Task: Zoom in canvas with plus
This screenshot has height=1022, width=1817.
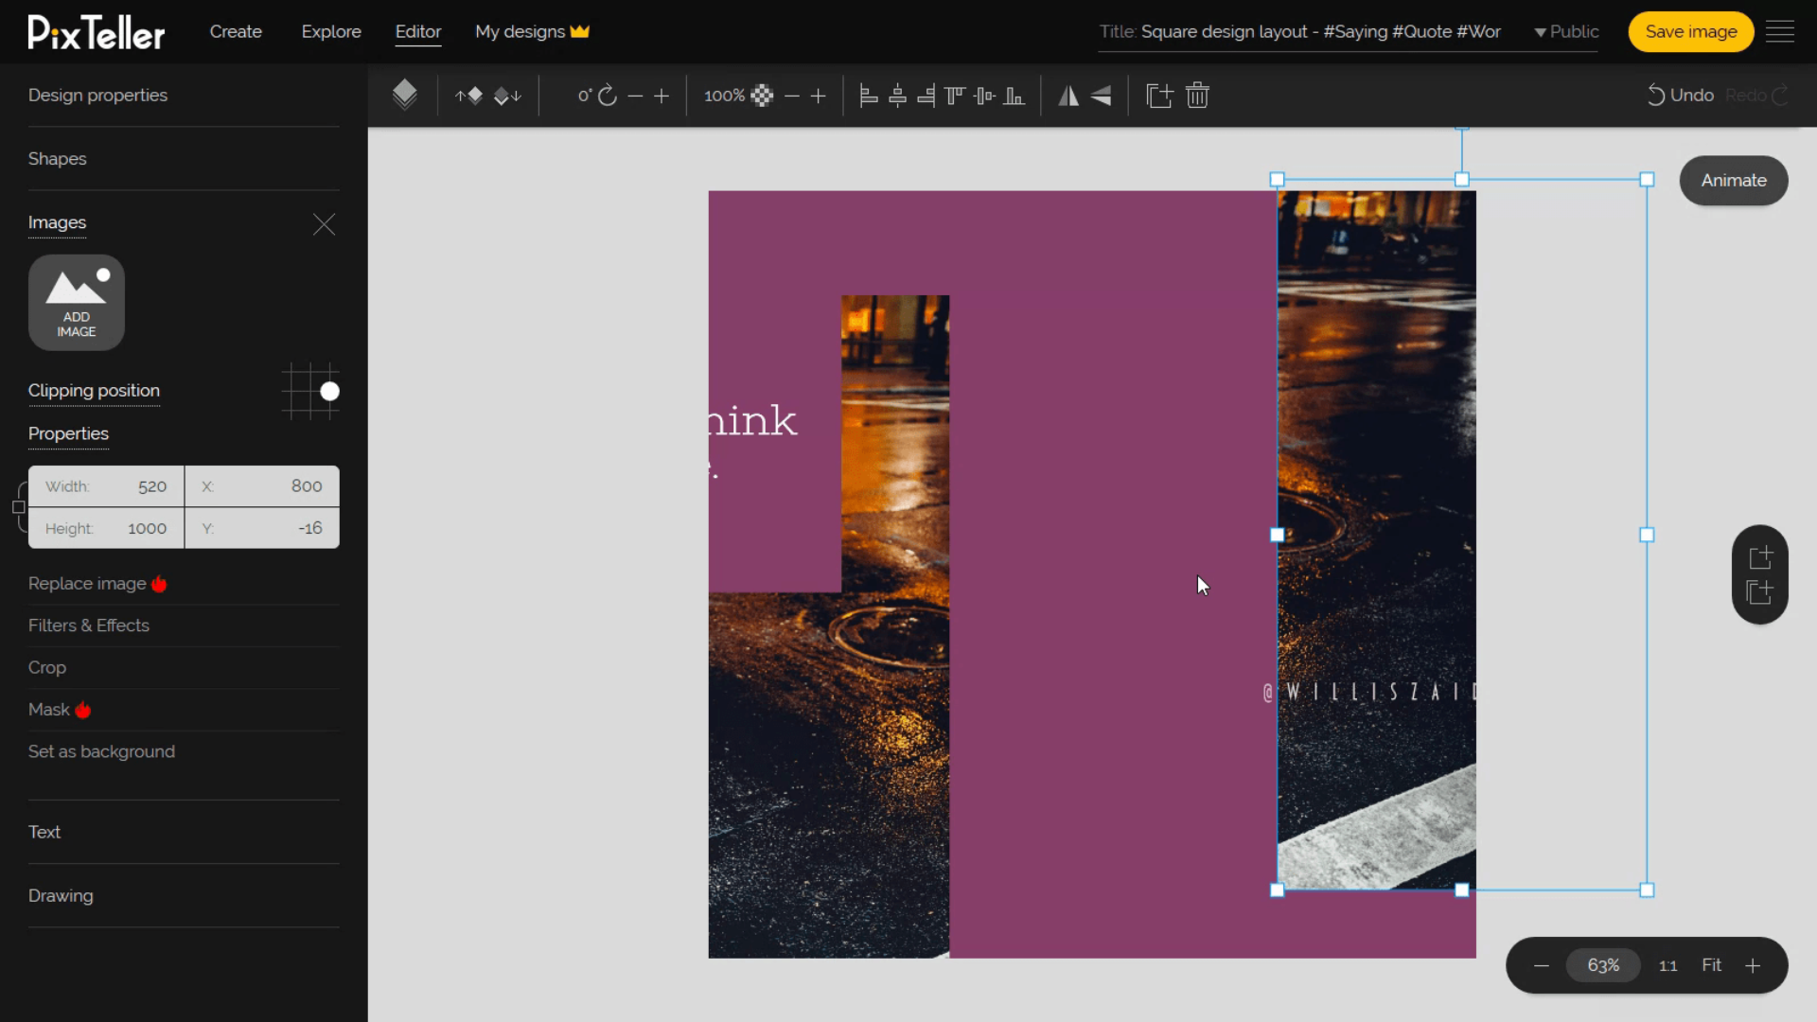Action: pyautogui.click(x=1753, y=965)
